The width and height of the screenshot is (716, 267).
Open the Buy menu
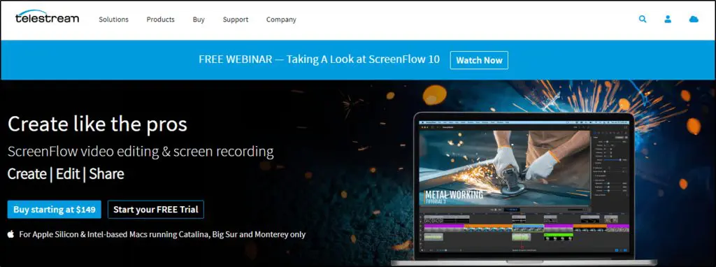pyautogui.click(x=199, y=20)
